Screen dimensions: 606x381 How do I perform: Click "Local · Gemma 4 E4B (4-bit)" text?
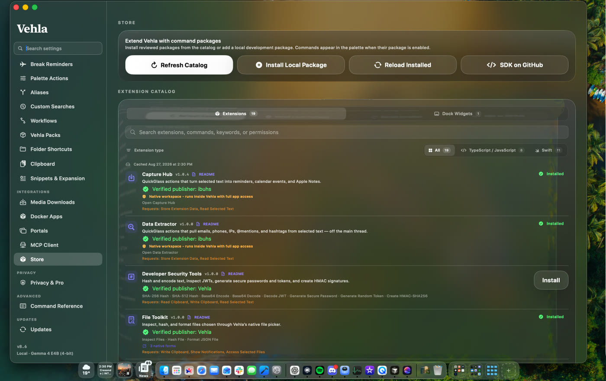pyautogui.click(x=45, y=354)
